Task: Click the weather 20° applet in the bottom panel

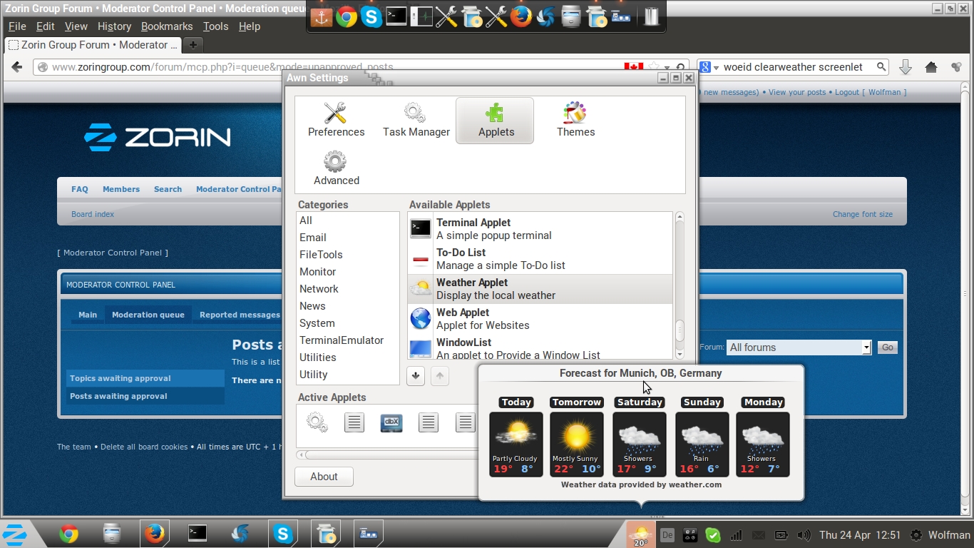Action: [640, 534]
